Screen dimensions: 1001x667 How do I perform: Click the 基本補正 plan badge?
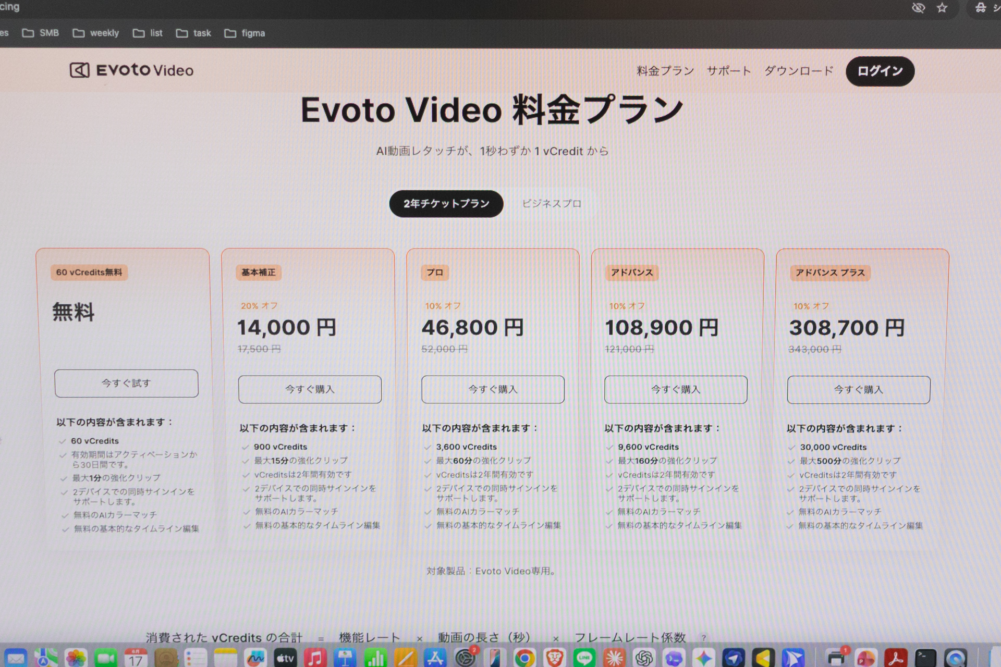pyautogui.click(x=259, y=273)
